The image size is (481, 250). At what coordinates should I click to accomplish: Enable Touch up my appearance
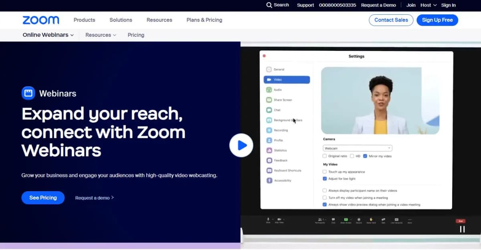(325, 172)
